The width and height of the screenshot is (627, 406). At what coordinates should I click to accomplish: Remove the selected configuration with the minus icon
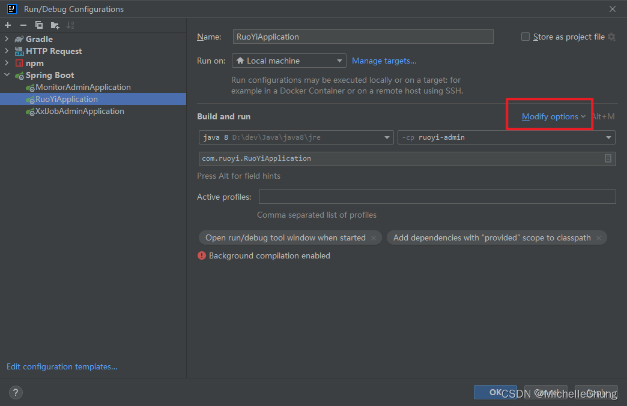point(23,25)
